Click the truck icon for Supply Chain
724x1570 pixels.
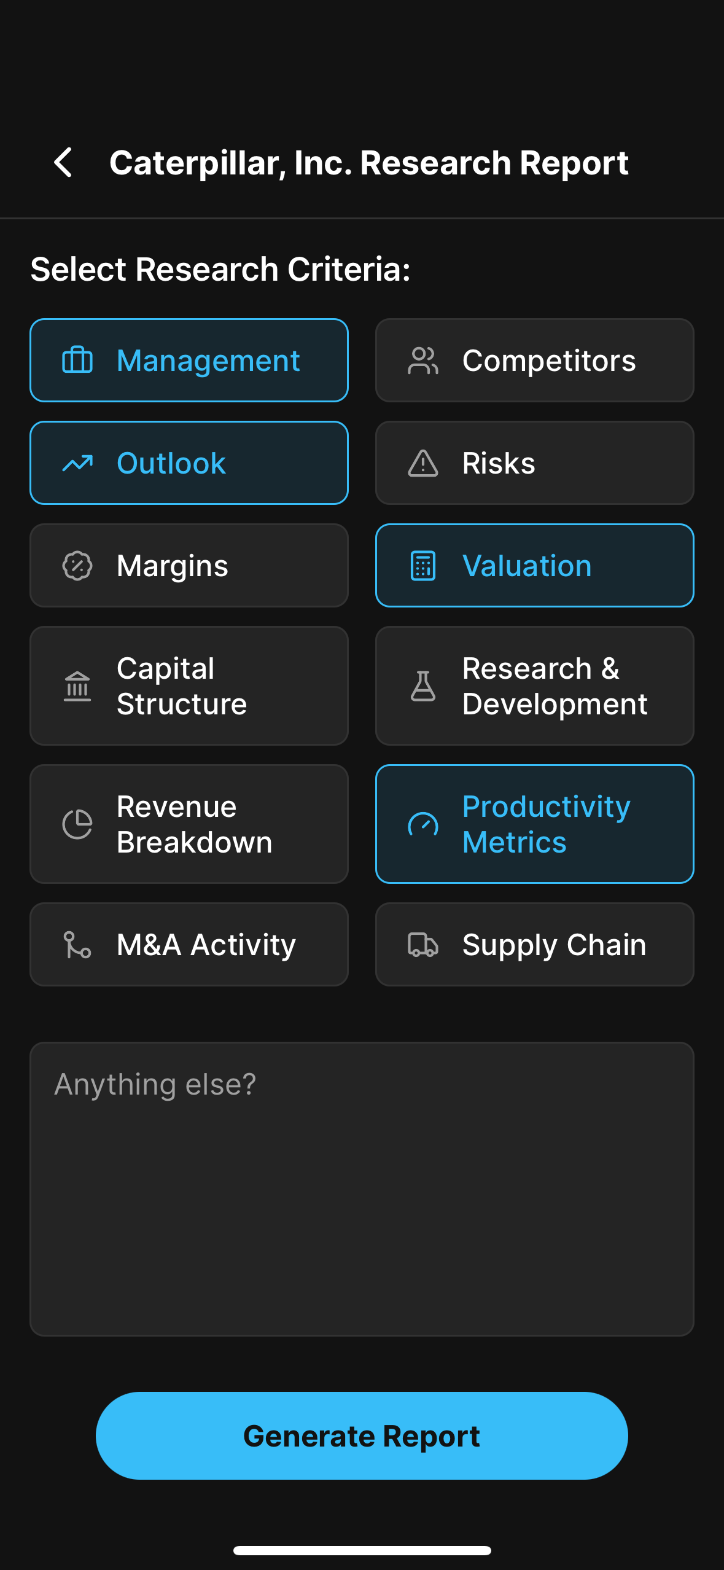tap(422, 945)
